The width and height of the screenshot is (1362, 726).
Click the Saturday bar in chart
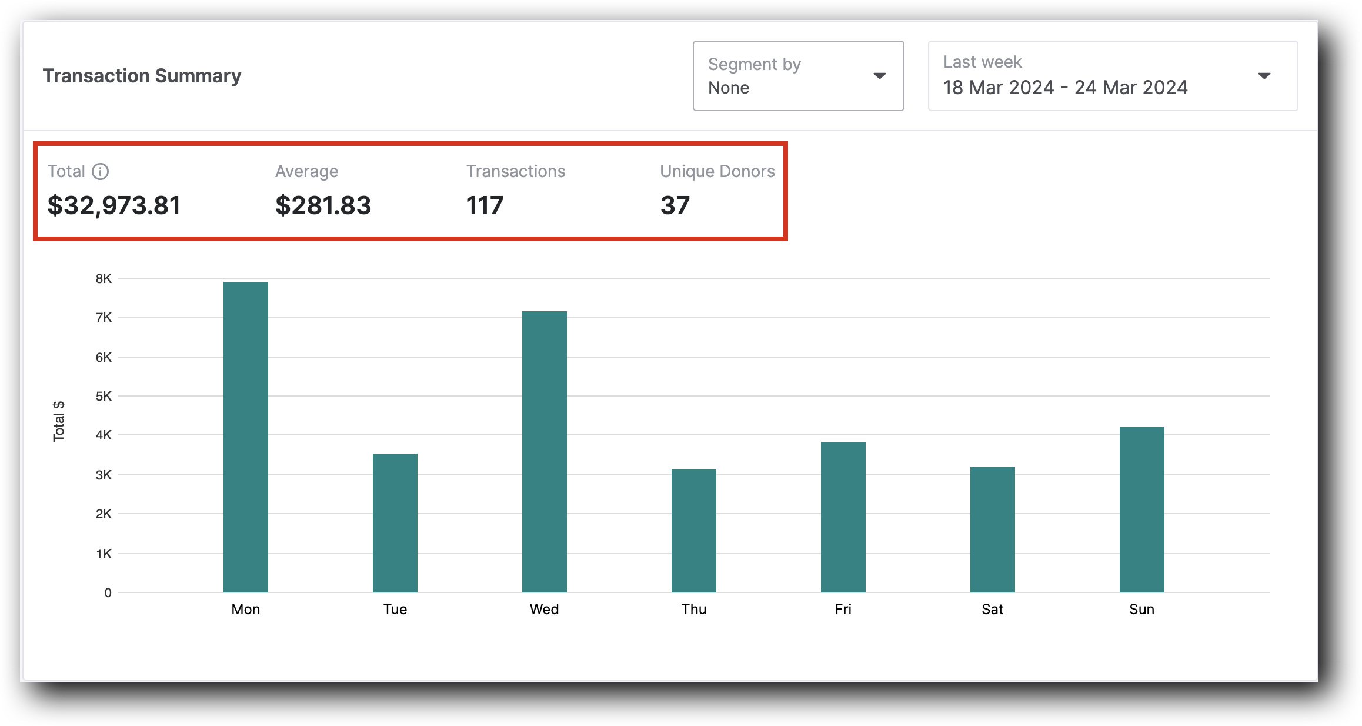pos(993,529)
